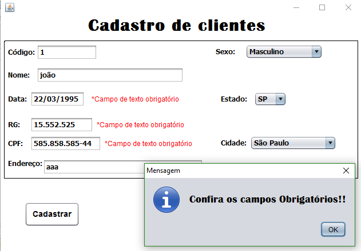Click the 'Estado:' label
Image resolution: width=361 pixels, height=251 pixels.
click(234, 99)
